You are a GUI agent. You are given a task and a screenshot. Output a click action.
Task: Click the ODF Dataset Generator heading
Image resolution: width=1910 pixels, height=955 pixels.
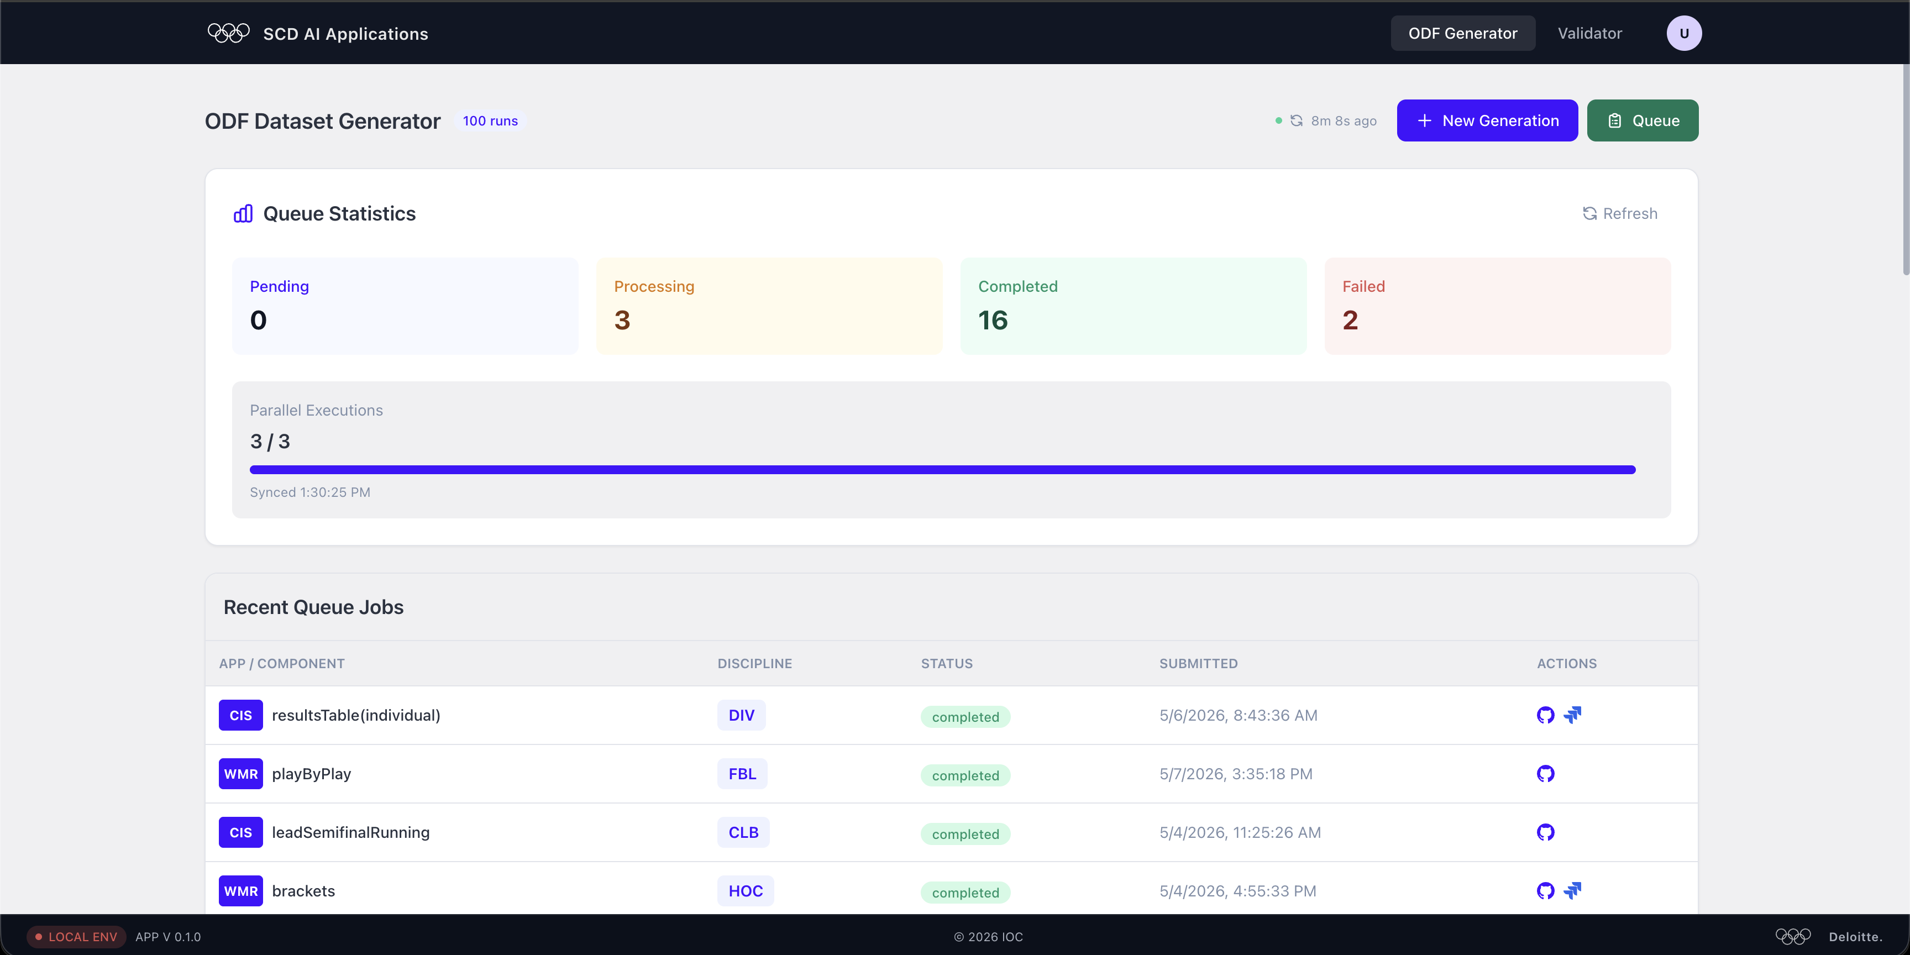(323, 121)
